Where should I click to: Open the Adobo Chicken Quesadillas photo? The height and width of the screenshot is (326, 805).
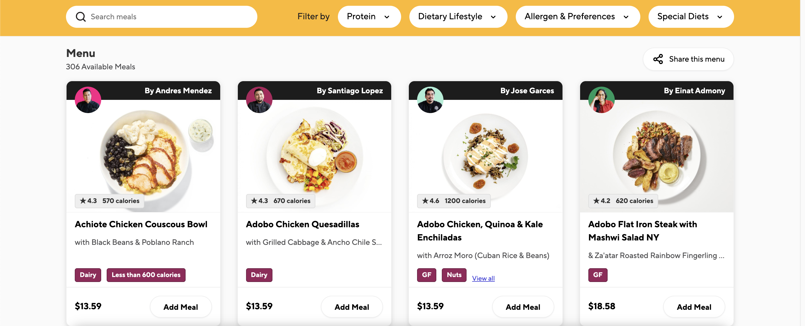tap(314, 153)
